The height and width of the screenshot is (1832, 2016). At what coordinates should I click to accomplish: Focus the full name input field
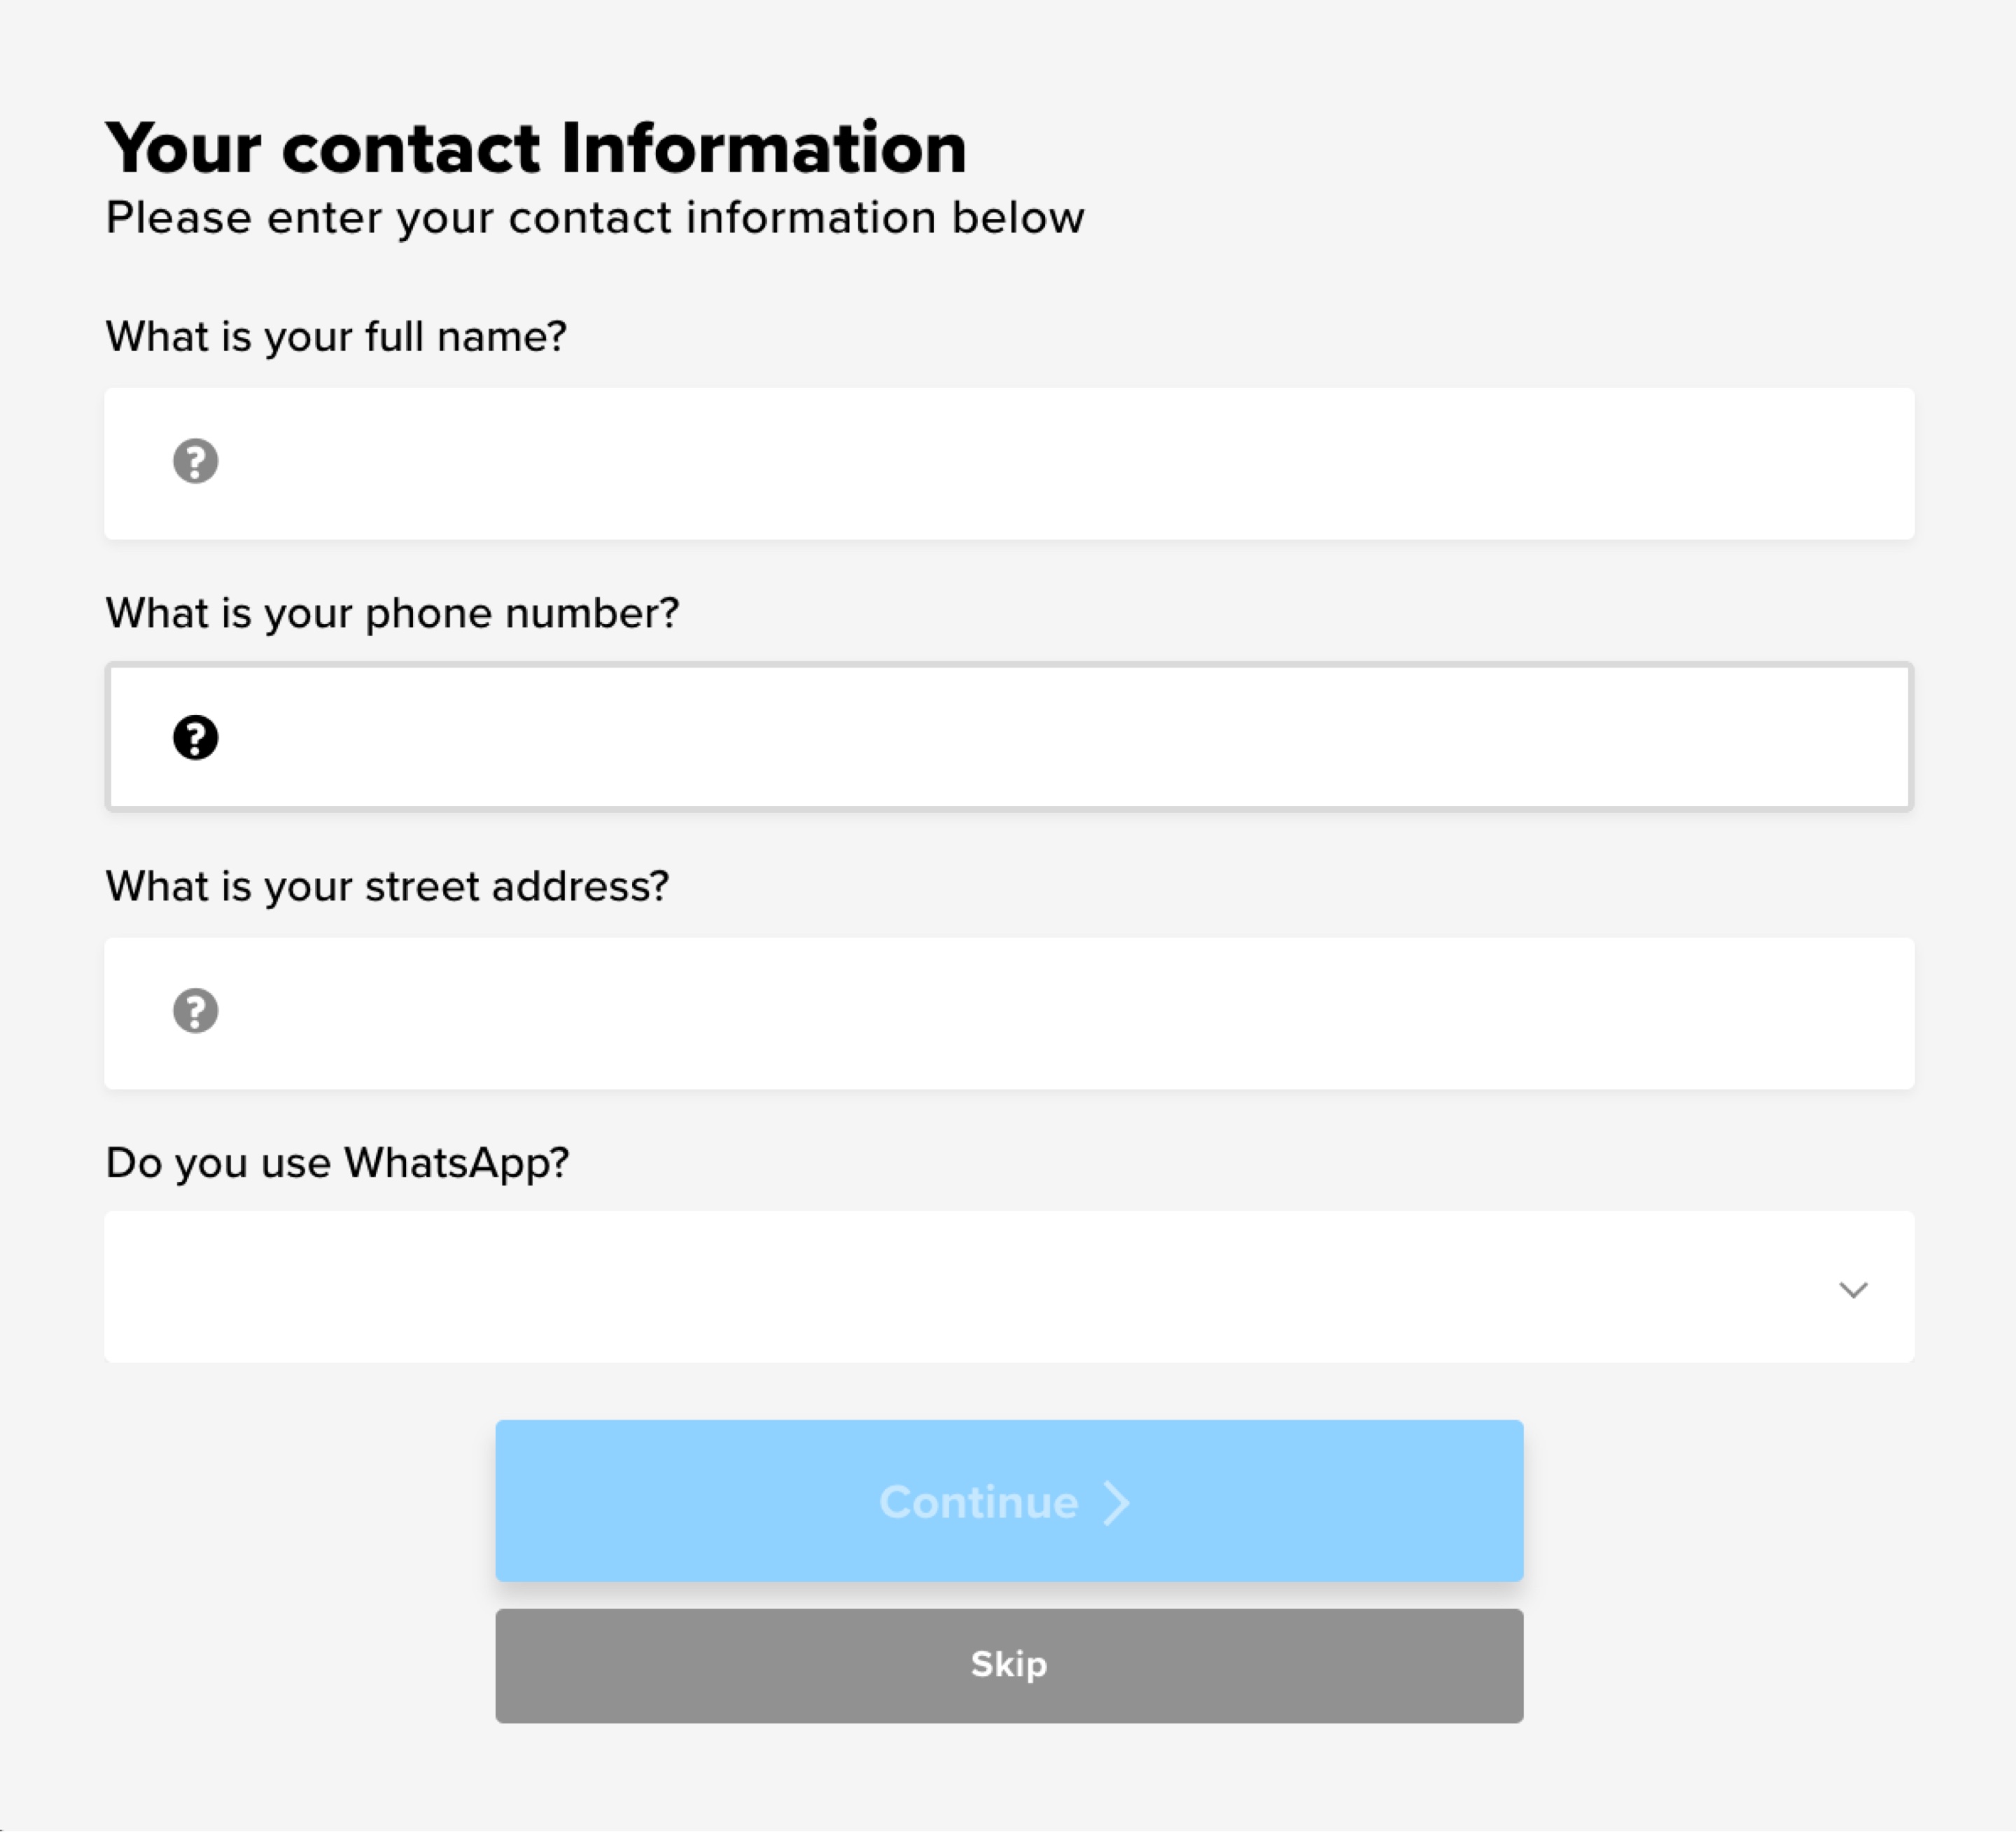coord(1009,464)
